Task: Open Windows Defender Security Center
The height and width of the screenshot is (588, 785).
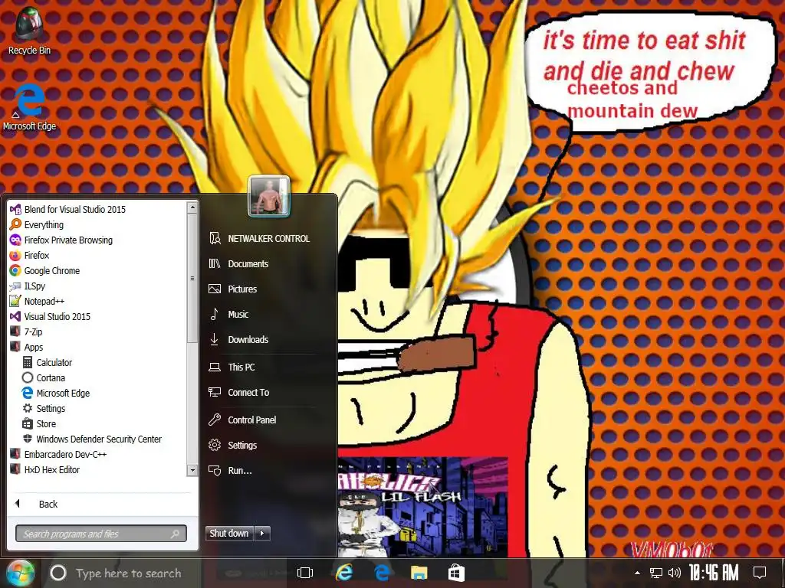Action: pos(93,439)
